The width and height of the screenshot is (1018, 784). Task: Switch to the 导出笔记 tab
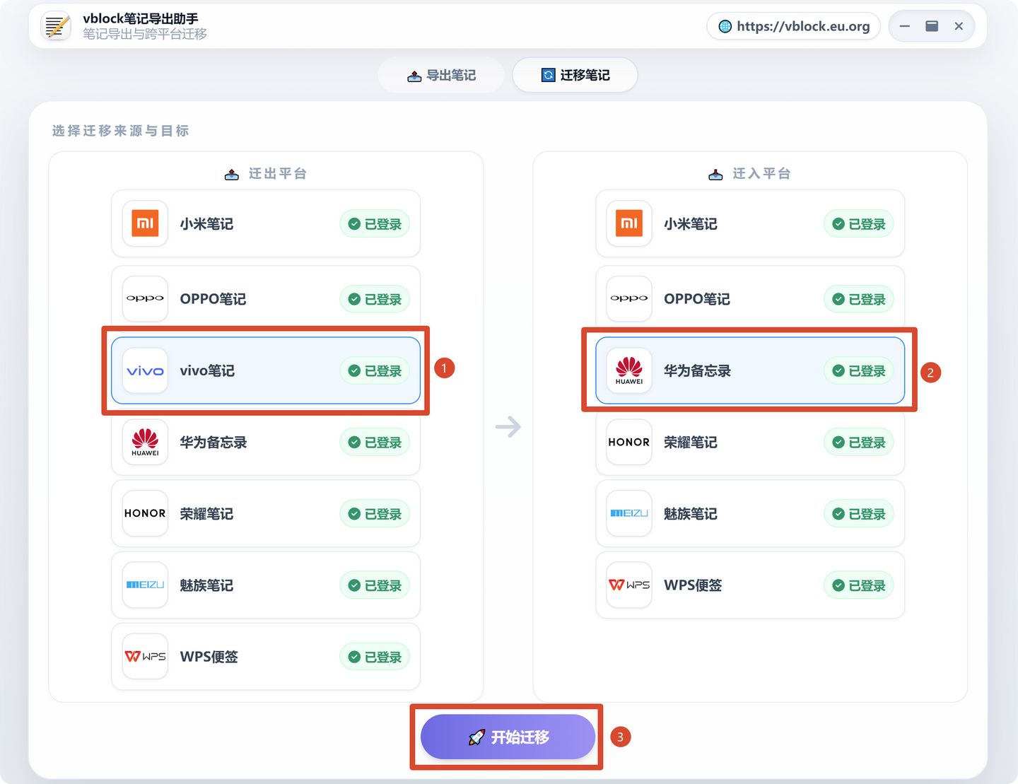(x=441, y=75)
